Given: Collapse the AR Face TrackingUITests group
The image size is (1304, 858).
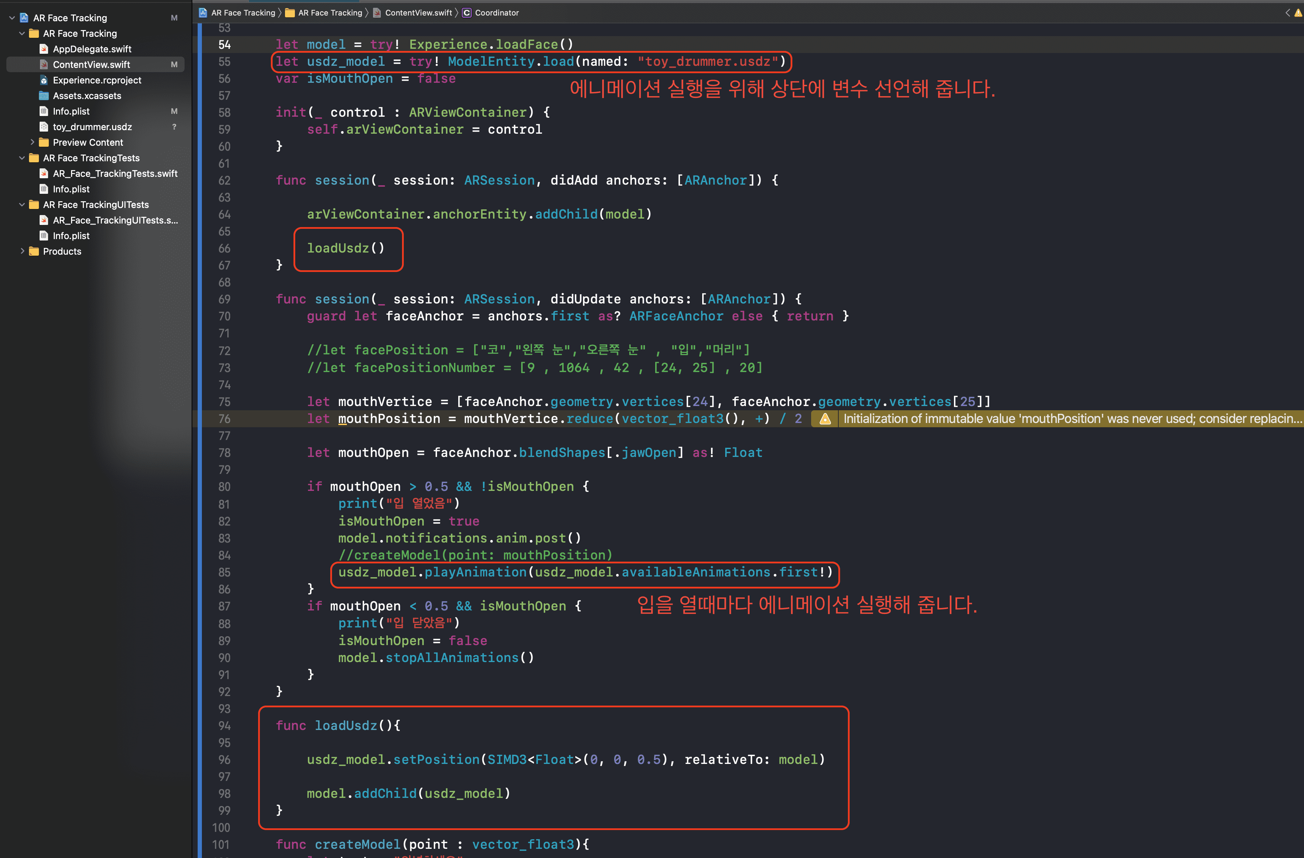Looking at the screenshot, I should pos(23,205).
